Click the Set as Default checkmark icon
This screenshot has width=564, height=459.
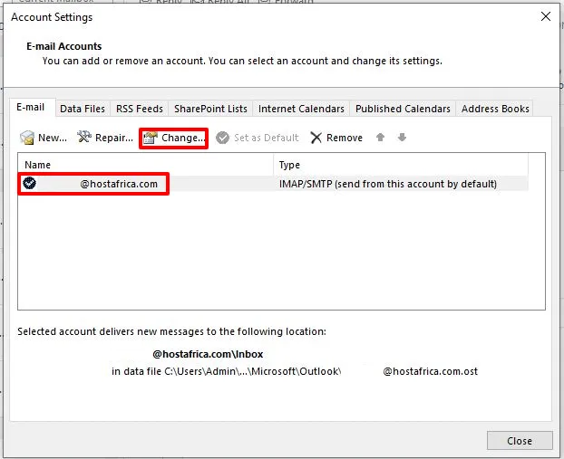click(x=223, y=138)
